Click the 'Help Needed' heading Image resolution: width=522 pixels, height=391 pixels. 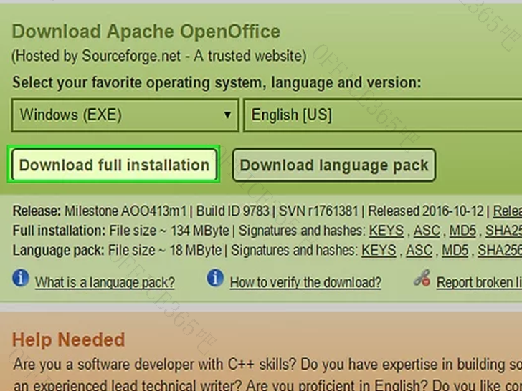[69, 339]
